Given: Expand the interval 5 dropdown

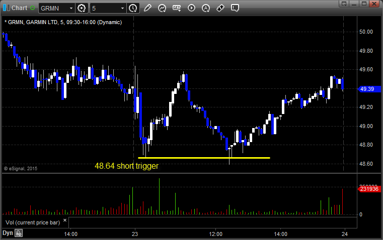Looking at the screenshot, I should pos(122,8).
